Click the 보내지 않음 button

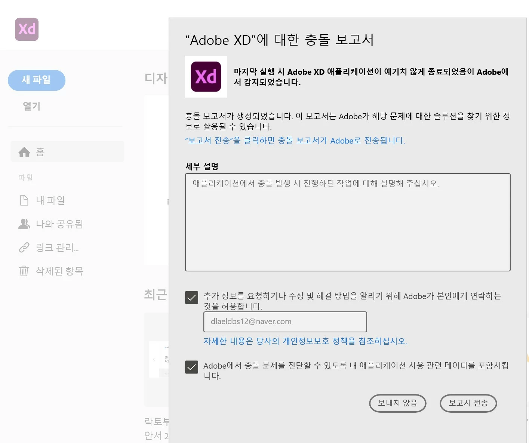(397, 403)
